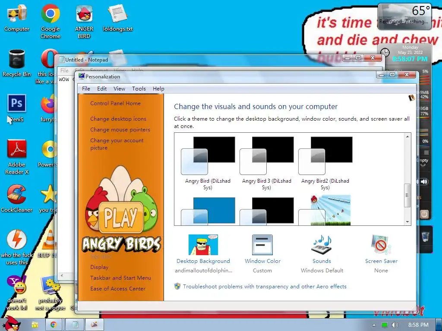Open the Chrome taskbar button
This screenshot has width=442, height=331.
53,325
